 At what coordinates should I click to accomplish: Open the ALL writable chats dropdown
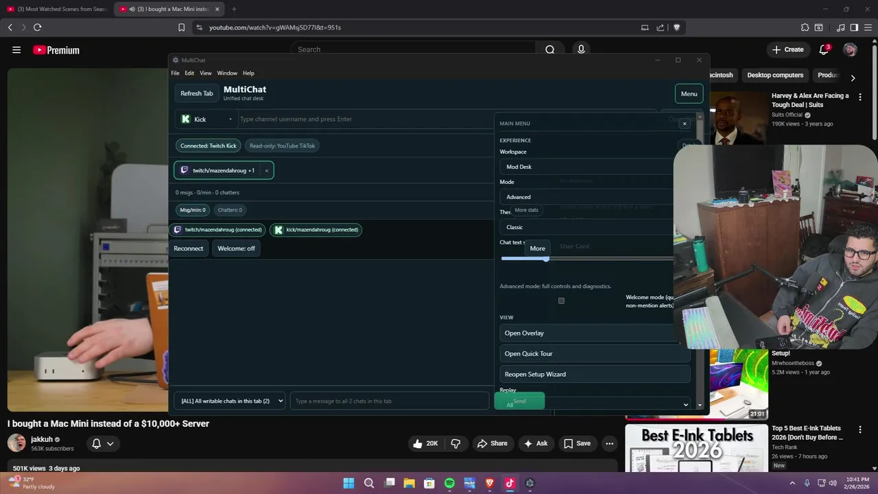[230, 401]
